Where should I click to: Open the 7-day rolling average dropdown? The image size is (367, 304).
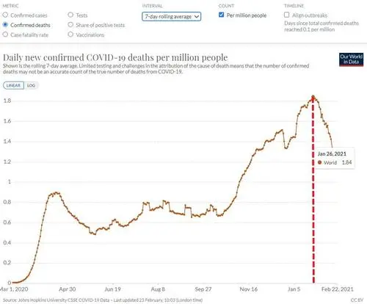coord(172,16)
